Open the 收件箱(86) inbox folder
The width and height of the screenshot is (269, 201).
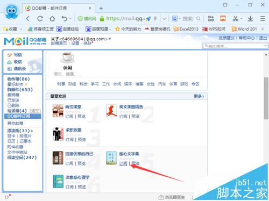(18, 79)
